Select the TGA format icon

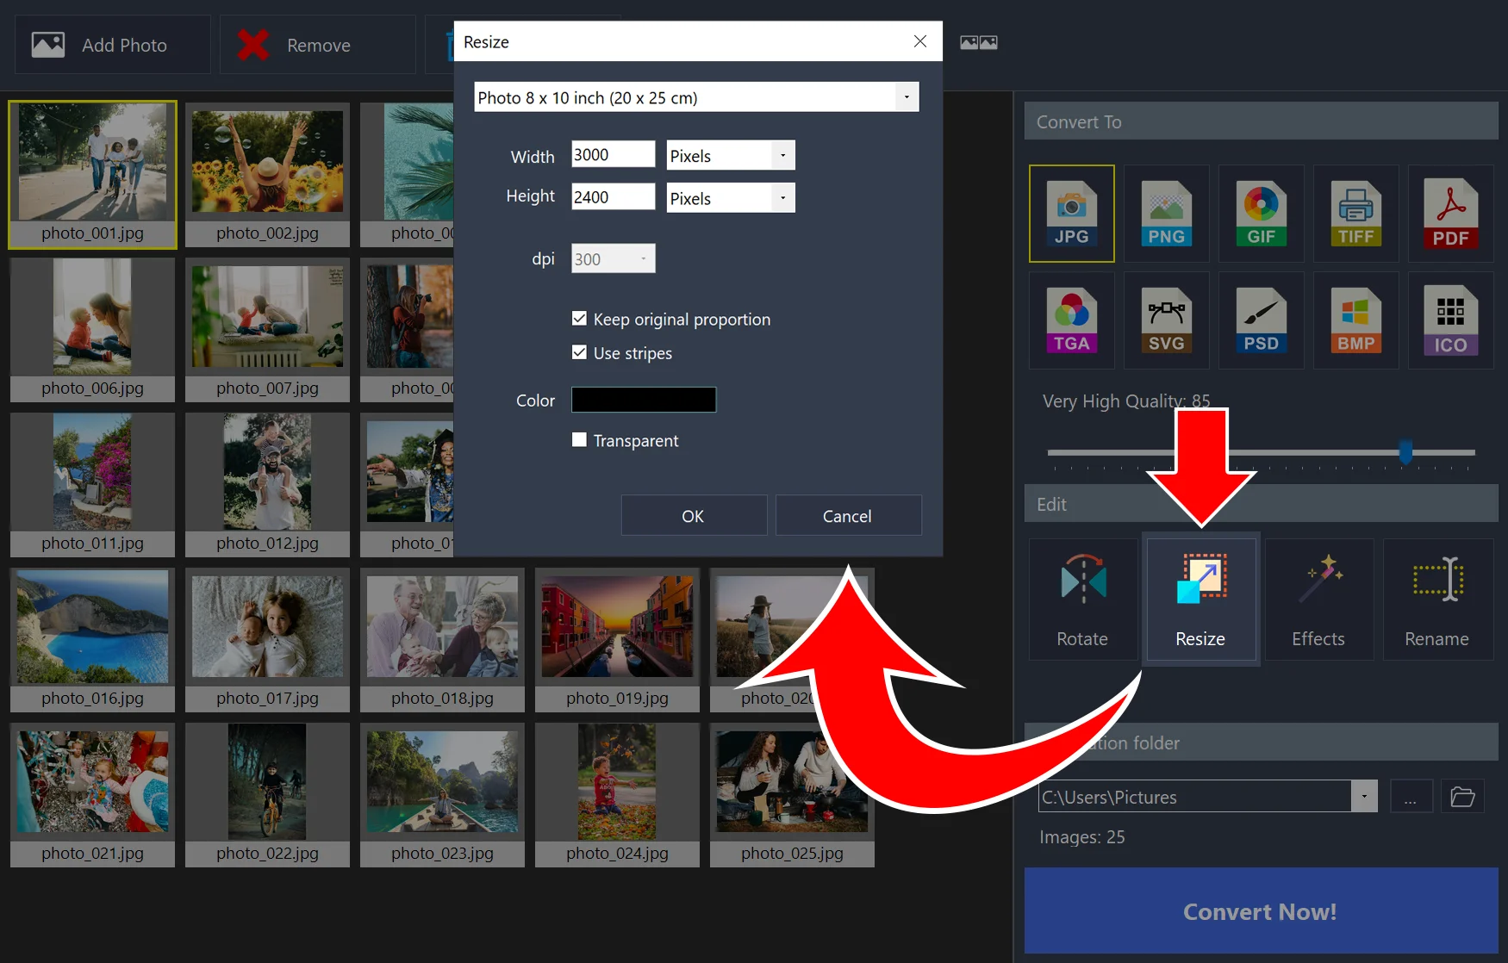[x=1071, y=320]
